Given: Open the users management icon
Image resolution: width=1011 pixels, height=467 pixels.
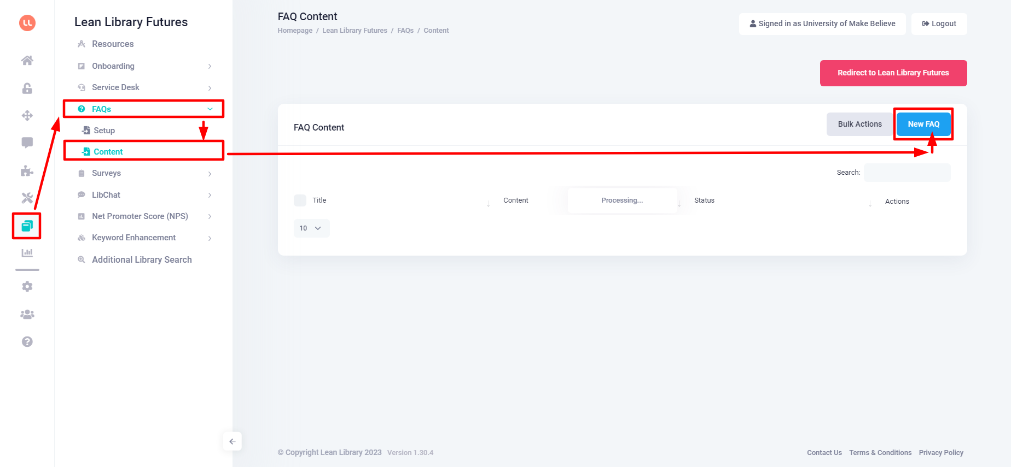Looking at the screenshot, I should click(x=27, y=314).
